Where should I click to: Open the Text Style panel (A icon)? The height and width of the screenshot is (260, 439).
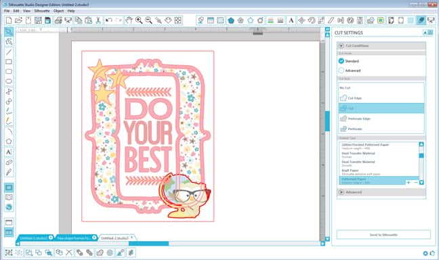click(291, 20)
